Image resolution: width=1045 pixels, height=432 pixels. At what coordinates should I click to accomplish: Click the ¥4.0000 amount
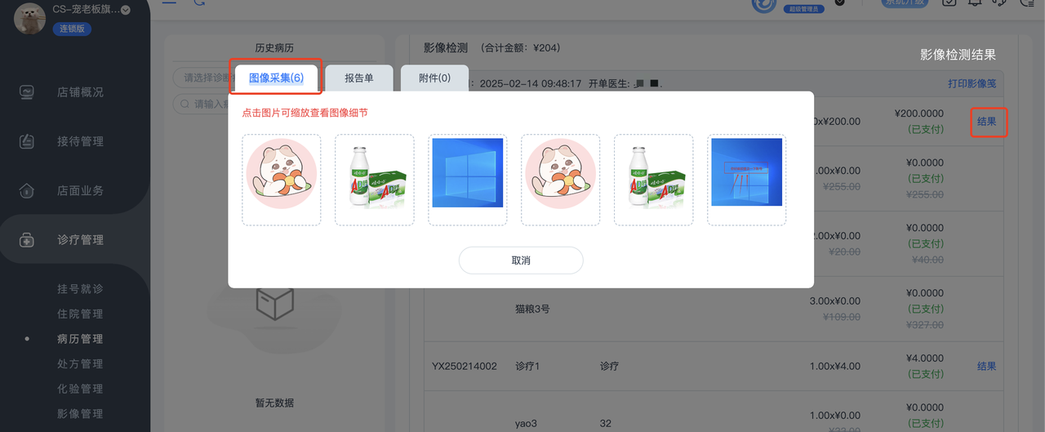pos(925,358)
